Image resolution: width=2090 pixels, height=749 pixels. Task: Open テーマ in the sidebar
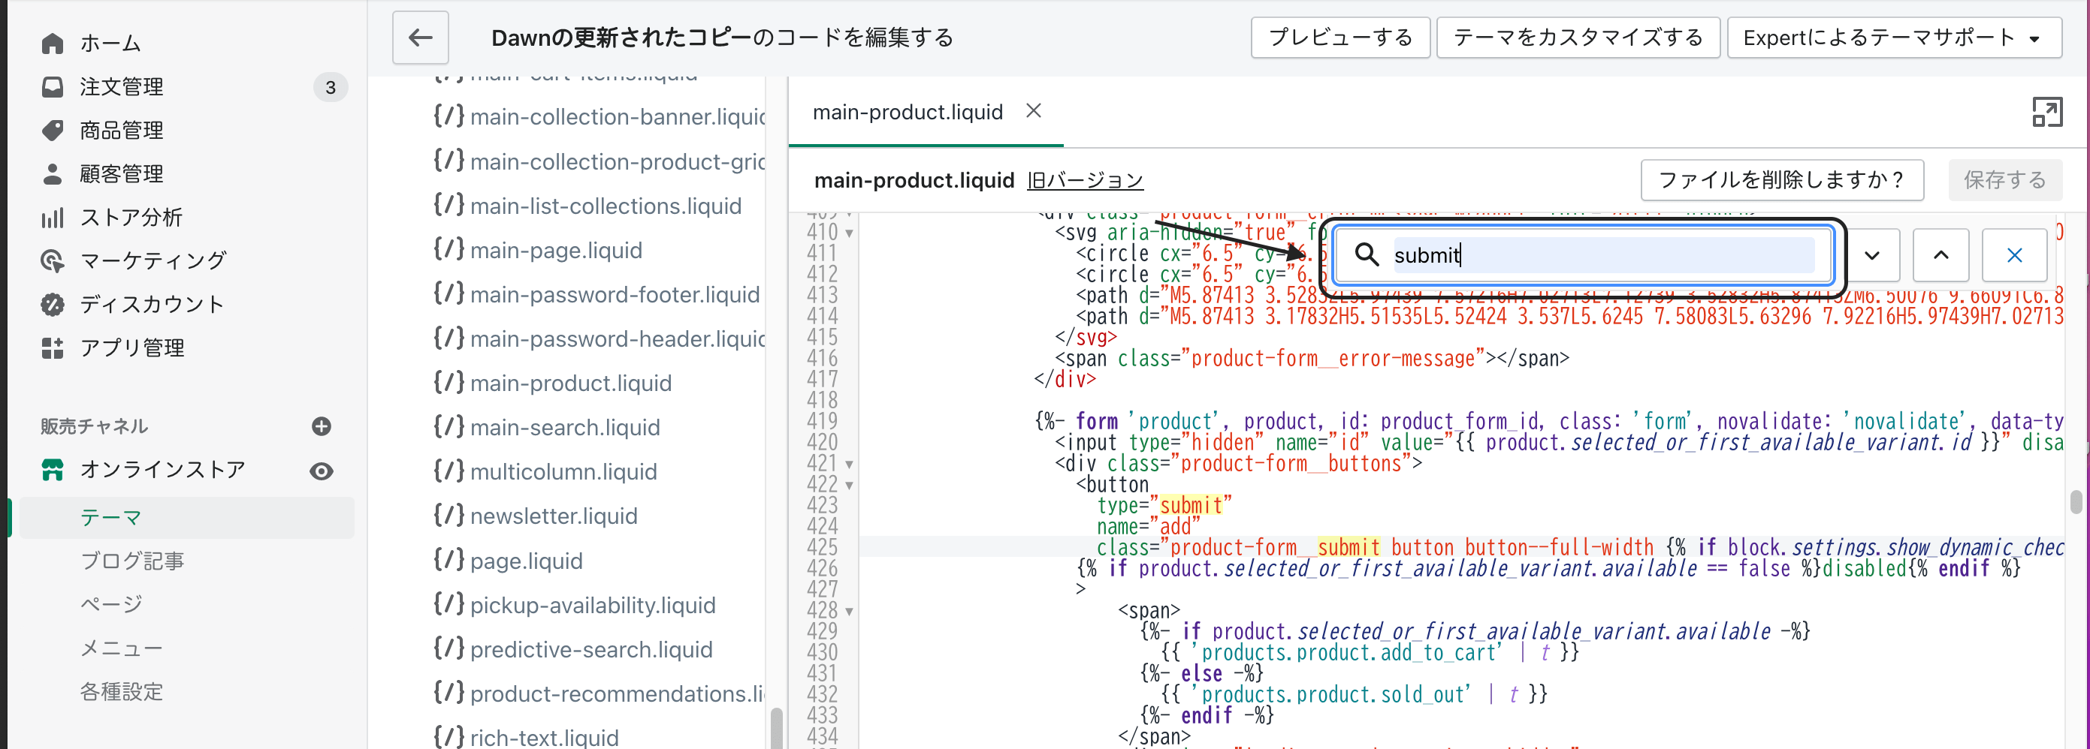tap(111, 517)
